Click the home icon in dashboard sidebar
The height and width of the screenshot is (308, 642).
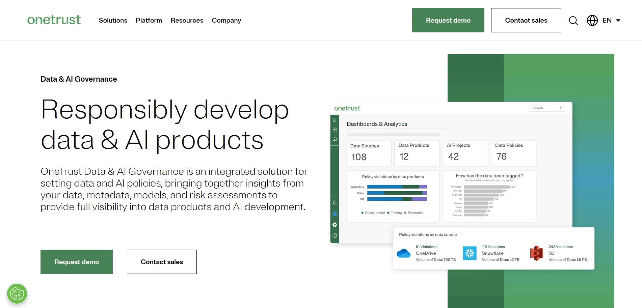tap(335, 120)
